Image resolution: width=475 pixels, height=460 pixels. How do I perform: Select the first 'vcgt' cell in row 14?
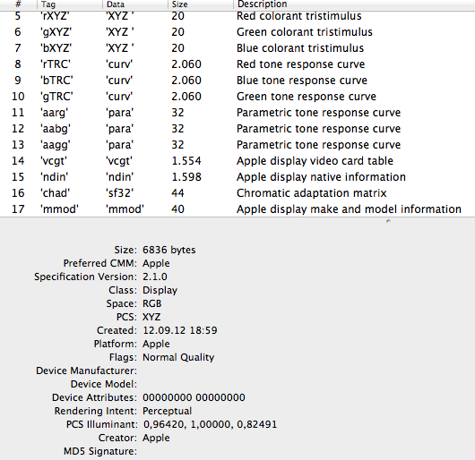pyautogui.click(x=54, y=161)
